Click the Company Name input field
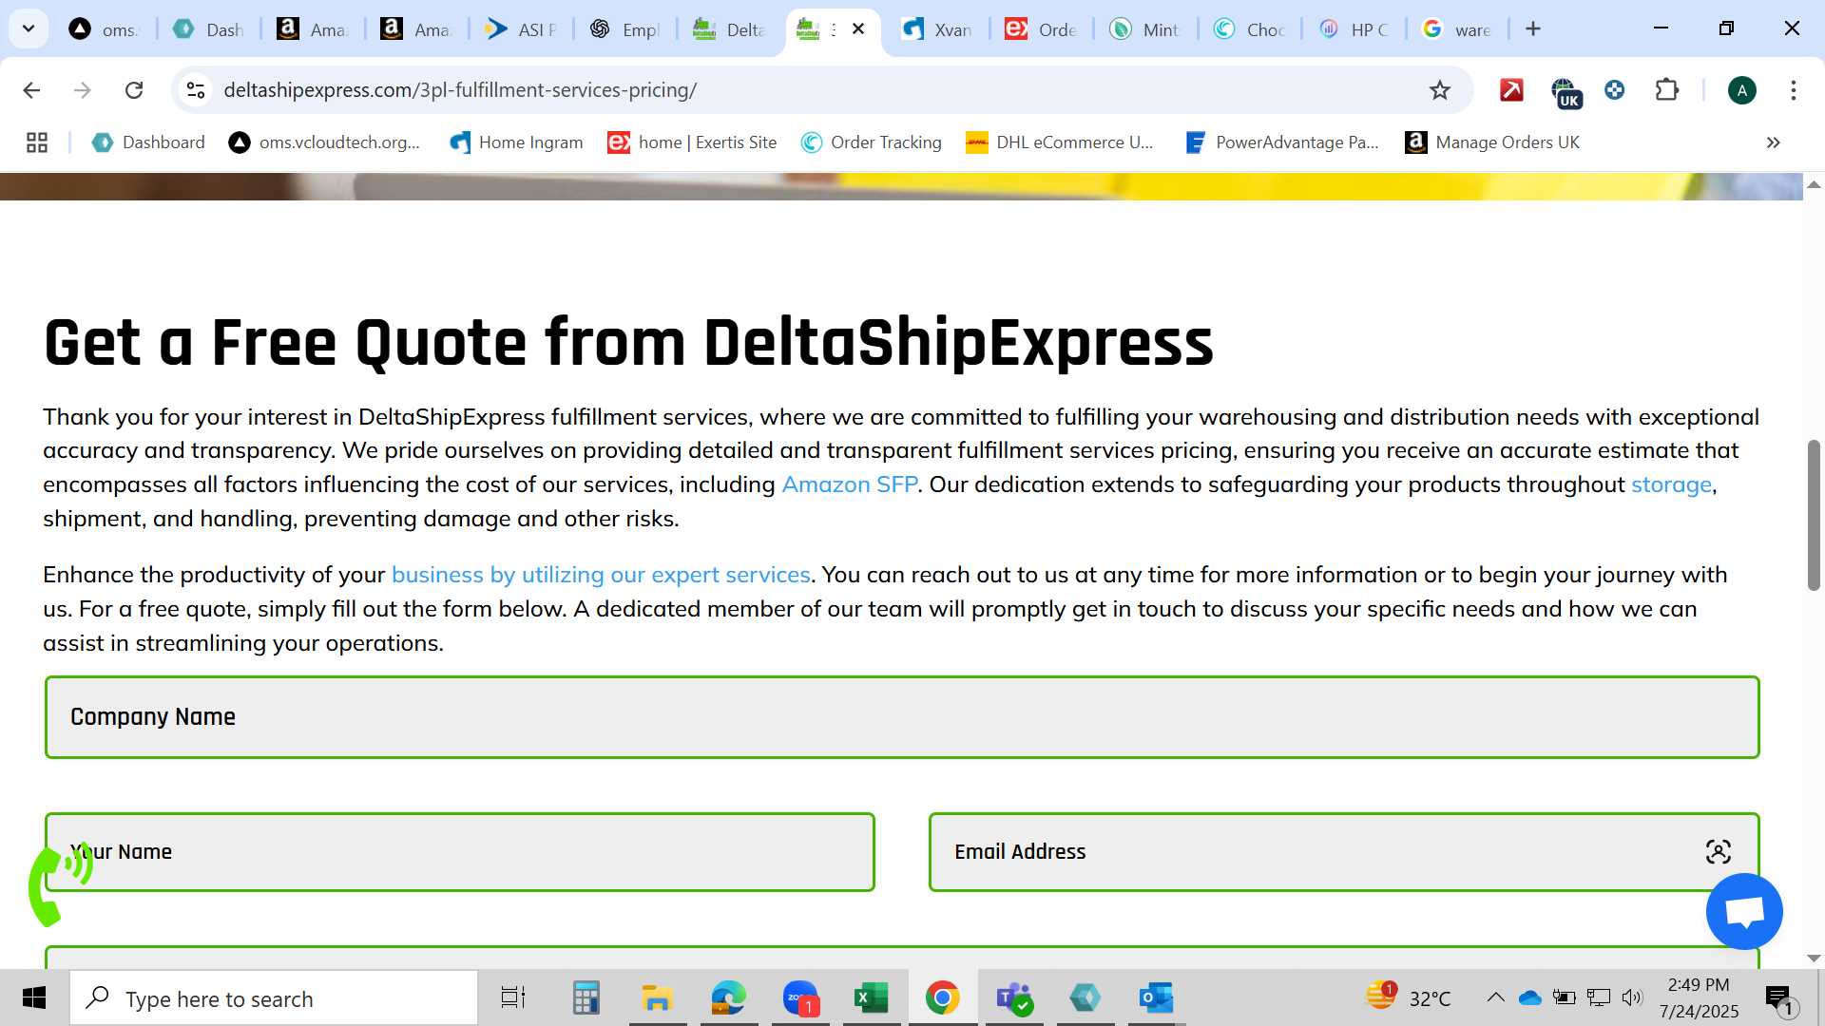This screenshot has width=1825, height=1026. (x=902, y=717)
